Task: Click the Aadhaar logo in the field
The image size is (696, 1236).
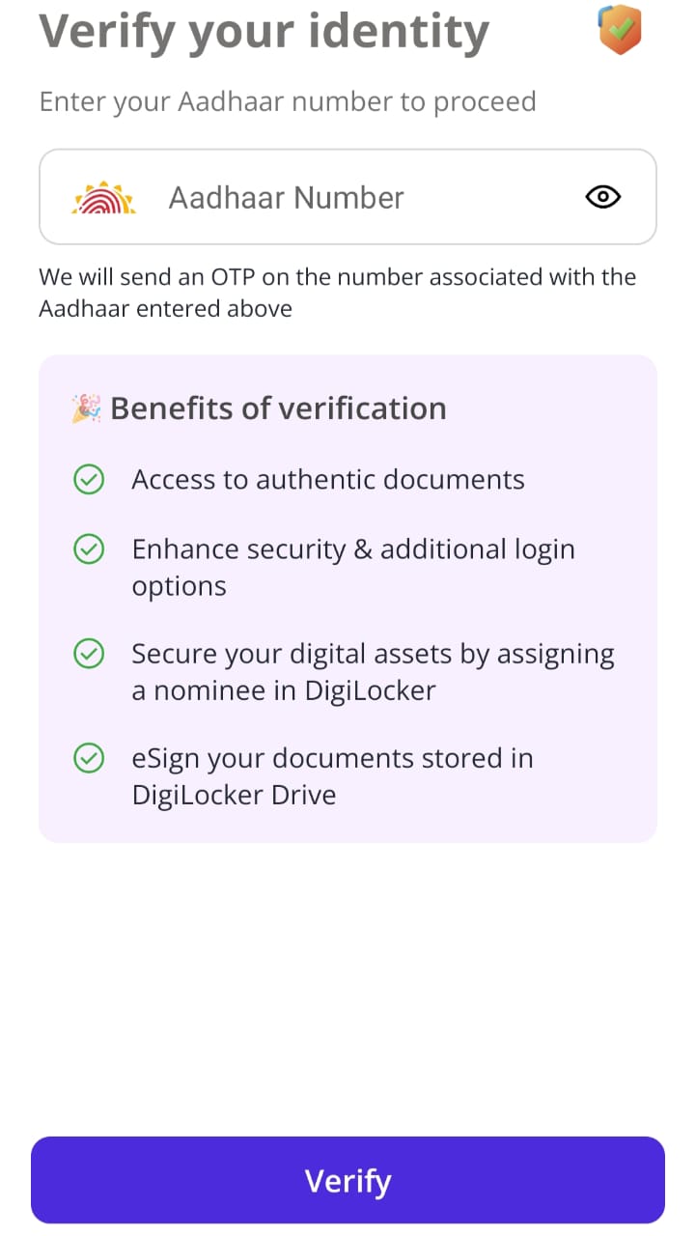Action: pos(104,198)
